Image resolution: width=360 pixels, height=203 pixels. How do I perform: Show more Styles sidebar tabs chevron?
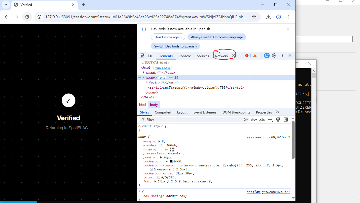pos(277,112)
